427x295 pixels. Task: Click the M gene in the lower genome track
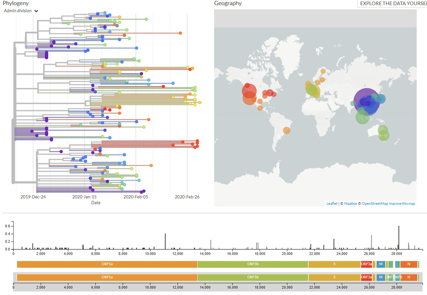tap(381, 277)
